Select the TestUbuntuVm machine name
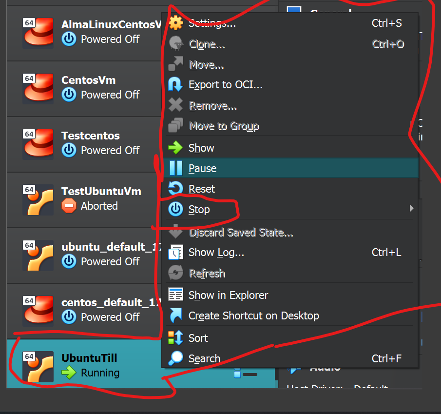 point(101,191)
